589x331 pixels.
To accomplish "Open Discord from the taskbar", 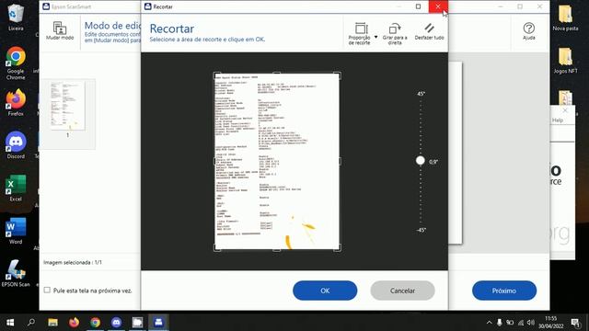I will 116,322.
